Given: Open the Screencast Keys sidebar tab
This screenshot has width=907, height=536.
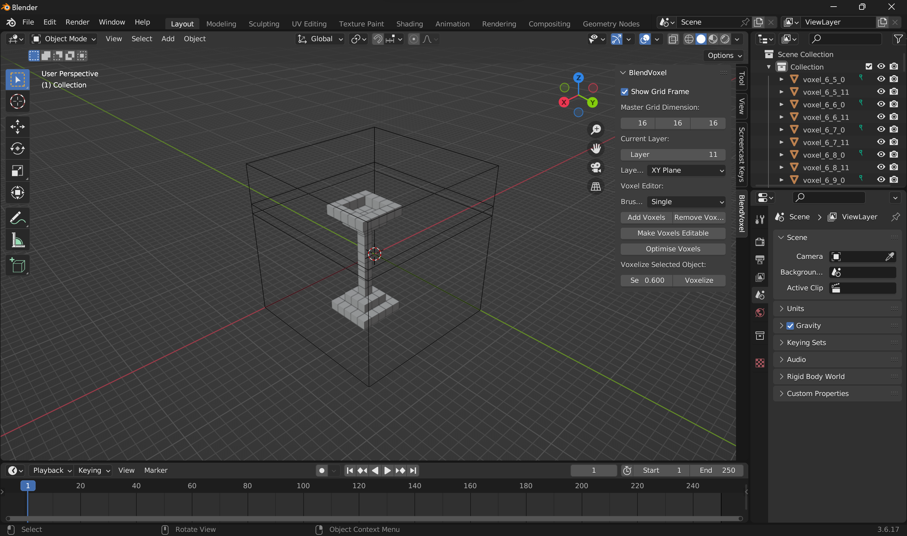Looking at the screenshot, I should pos(741,154).
